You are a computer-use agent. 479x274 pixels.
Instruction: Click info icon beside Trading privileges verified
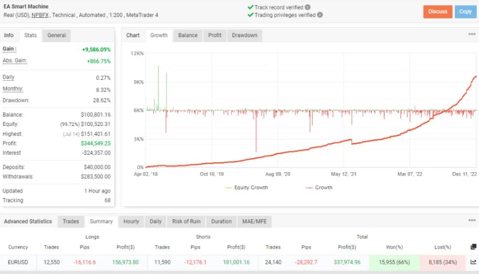[320, 15]
